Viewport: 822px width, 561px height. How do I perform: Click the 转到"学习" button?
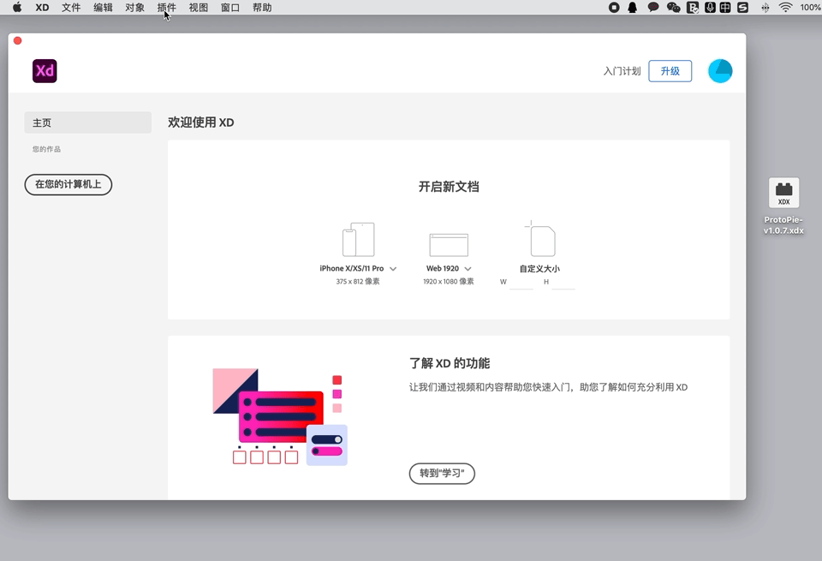point(442,474)
